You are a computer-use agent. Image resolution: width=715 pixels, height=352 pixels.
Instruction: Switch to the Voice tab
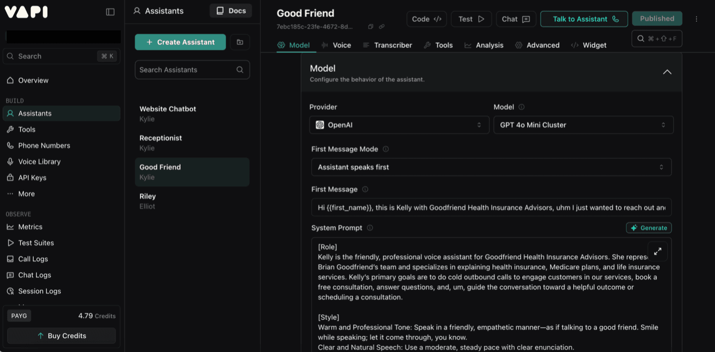pyautogui.click(x=336, y=45)
